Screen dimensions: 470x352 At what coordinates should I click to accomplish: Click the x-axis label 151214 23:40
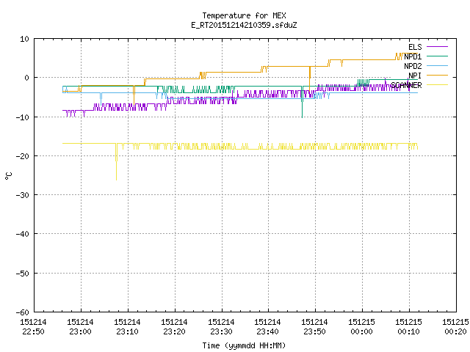pos(267,327)
